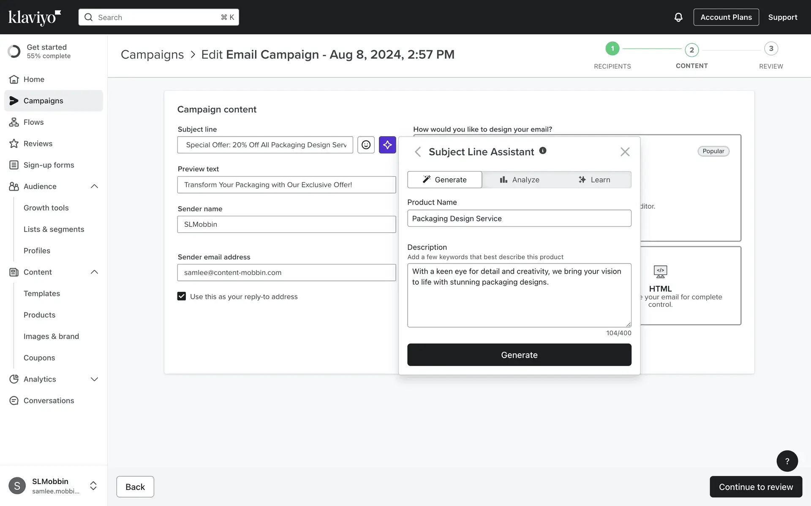Click the purple AI sparkle icon

[x=387, y=145]
